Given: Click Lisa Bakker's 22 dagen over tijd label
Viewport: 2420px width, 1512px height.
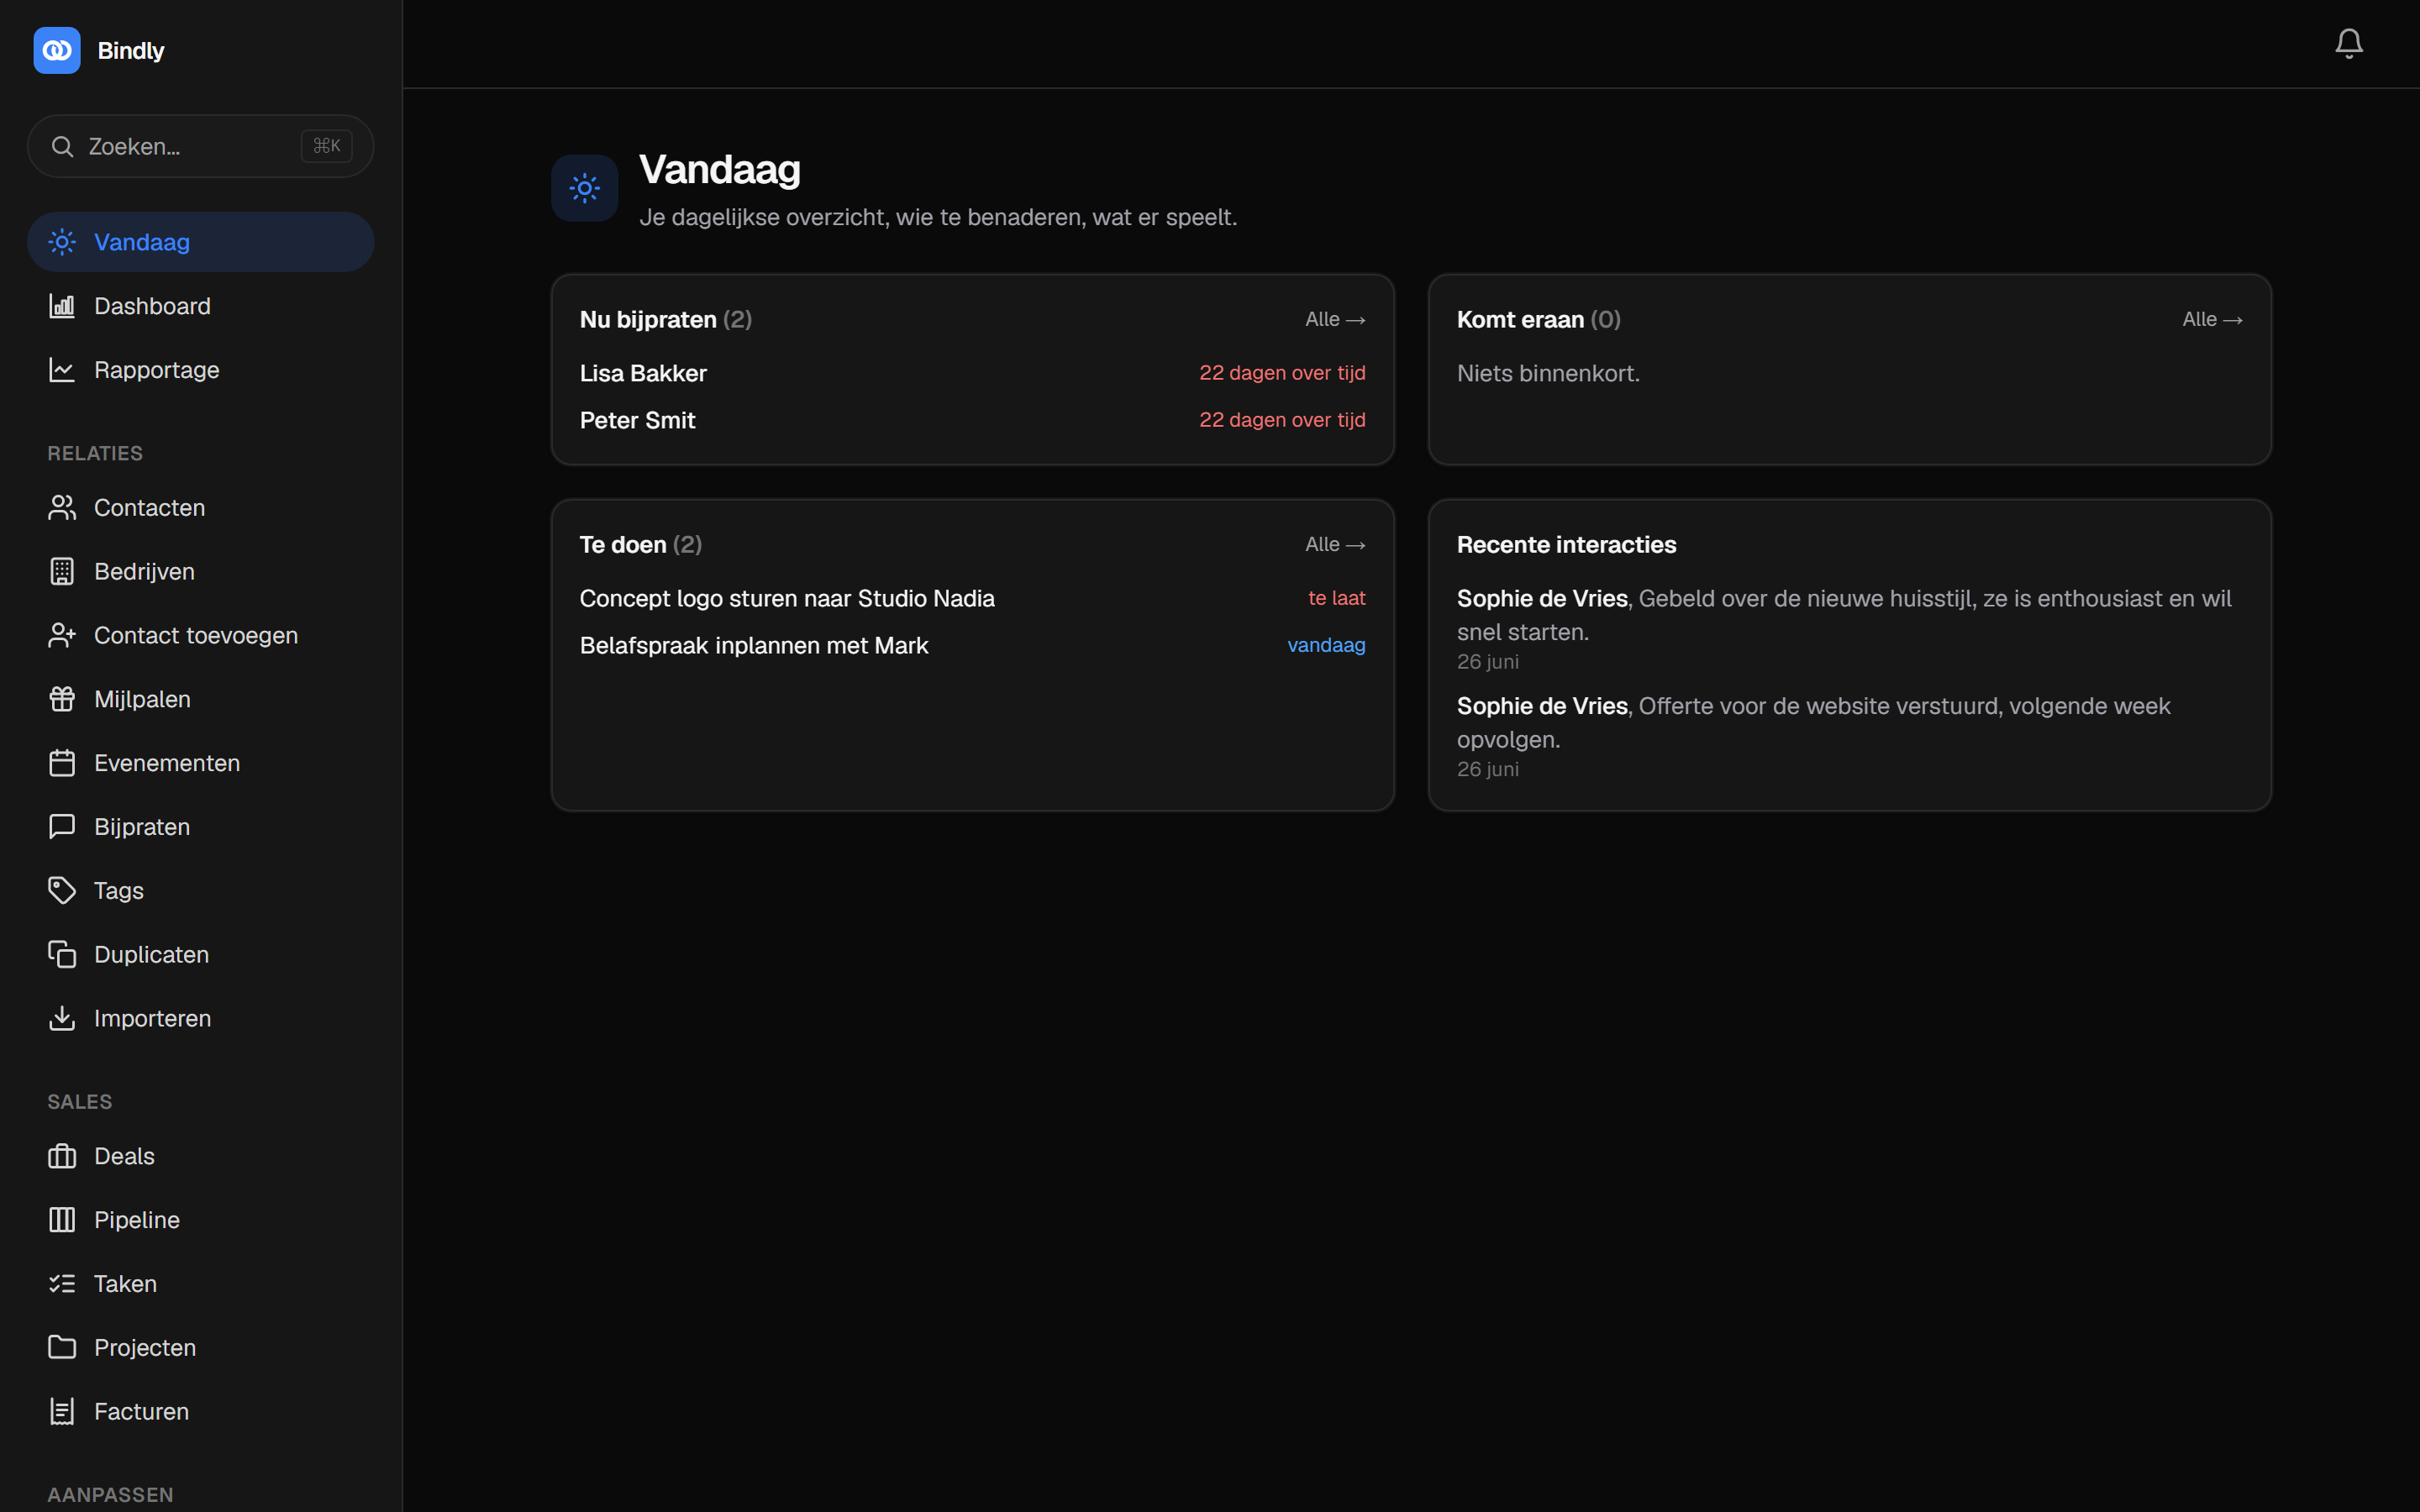Looking at the screenshot, I should point(1282,373).
